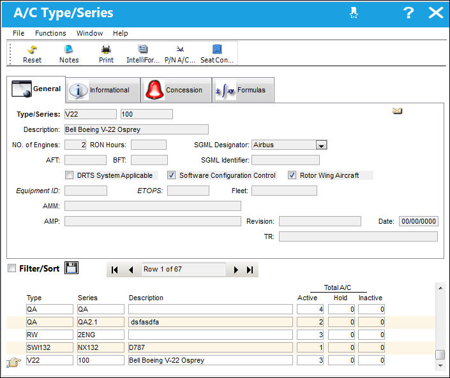The height and width of the screenshot is (378, 450).
Task: Click the pin icon in title bar
Action: coord(354,13)
